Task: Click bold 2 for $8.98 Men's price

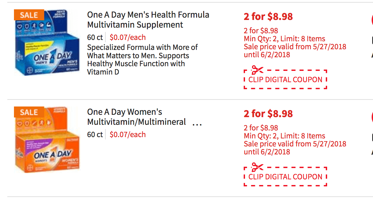Action: pyautogui.click(x=268, y=16)
